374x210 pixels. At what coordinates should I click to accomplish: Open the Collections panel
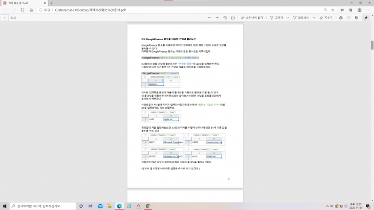click(350, 10)
